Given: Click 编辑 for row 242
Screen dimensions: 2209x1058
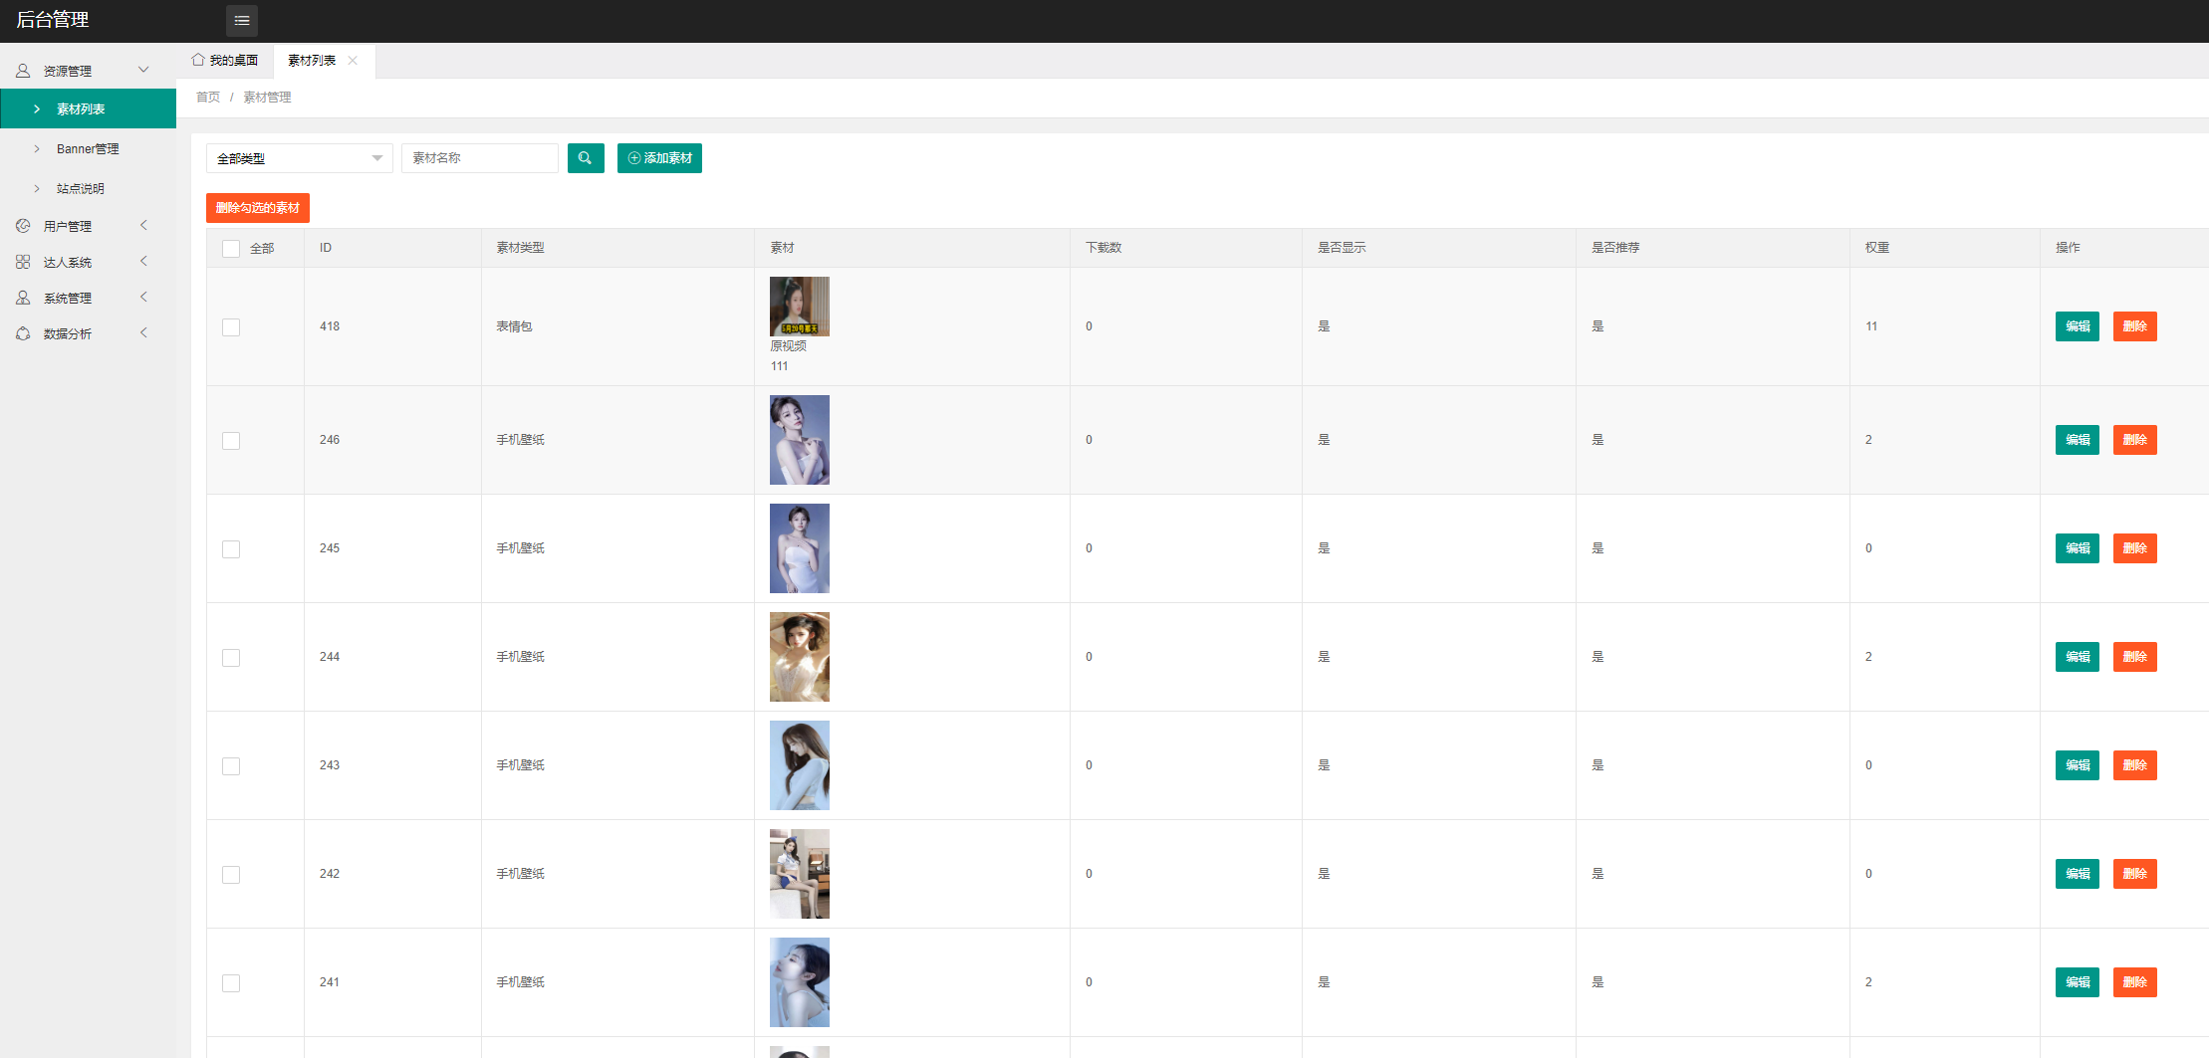Looking at the screenshot, I should [2078, 874].
